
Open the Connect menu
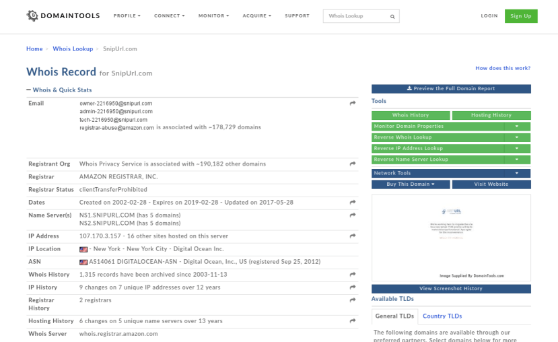click(x=170, y=15)
